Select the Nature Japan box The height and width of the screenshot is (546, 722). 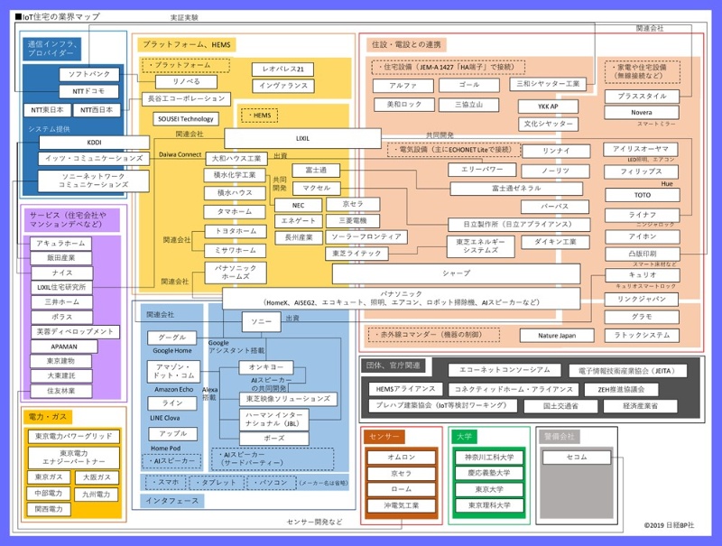click(x=557, y=336)
